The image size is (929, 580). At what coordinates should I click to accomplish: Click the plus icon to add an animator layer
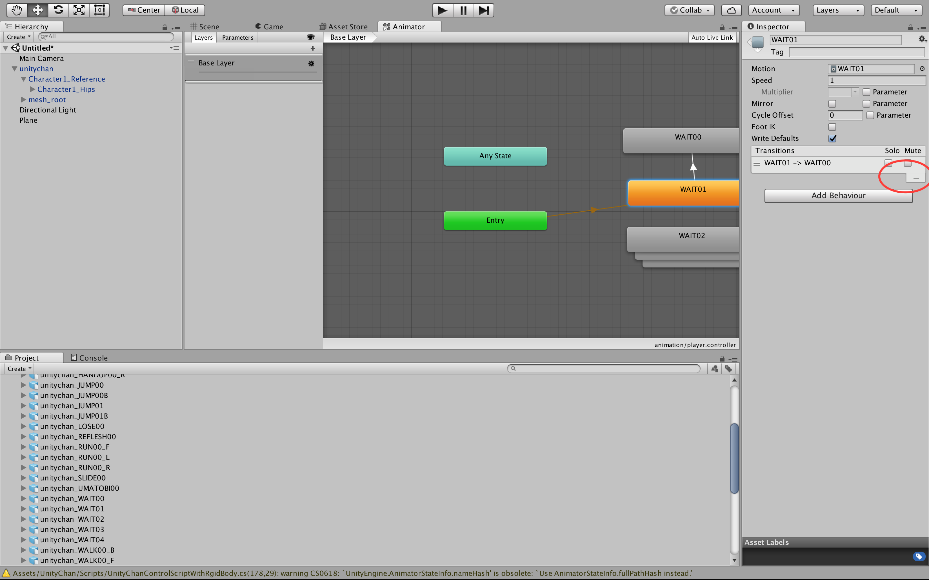[313, 48]
